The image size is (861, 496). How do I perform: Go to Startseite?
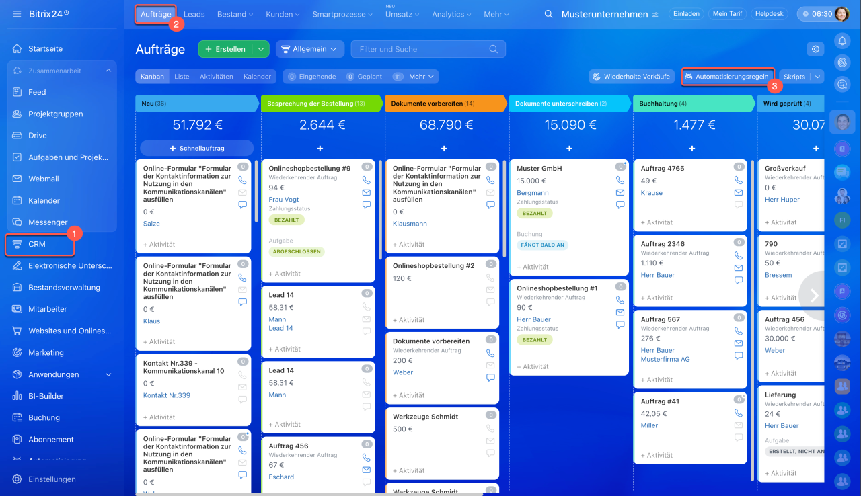coord(45,49)
